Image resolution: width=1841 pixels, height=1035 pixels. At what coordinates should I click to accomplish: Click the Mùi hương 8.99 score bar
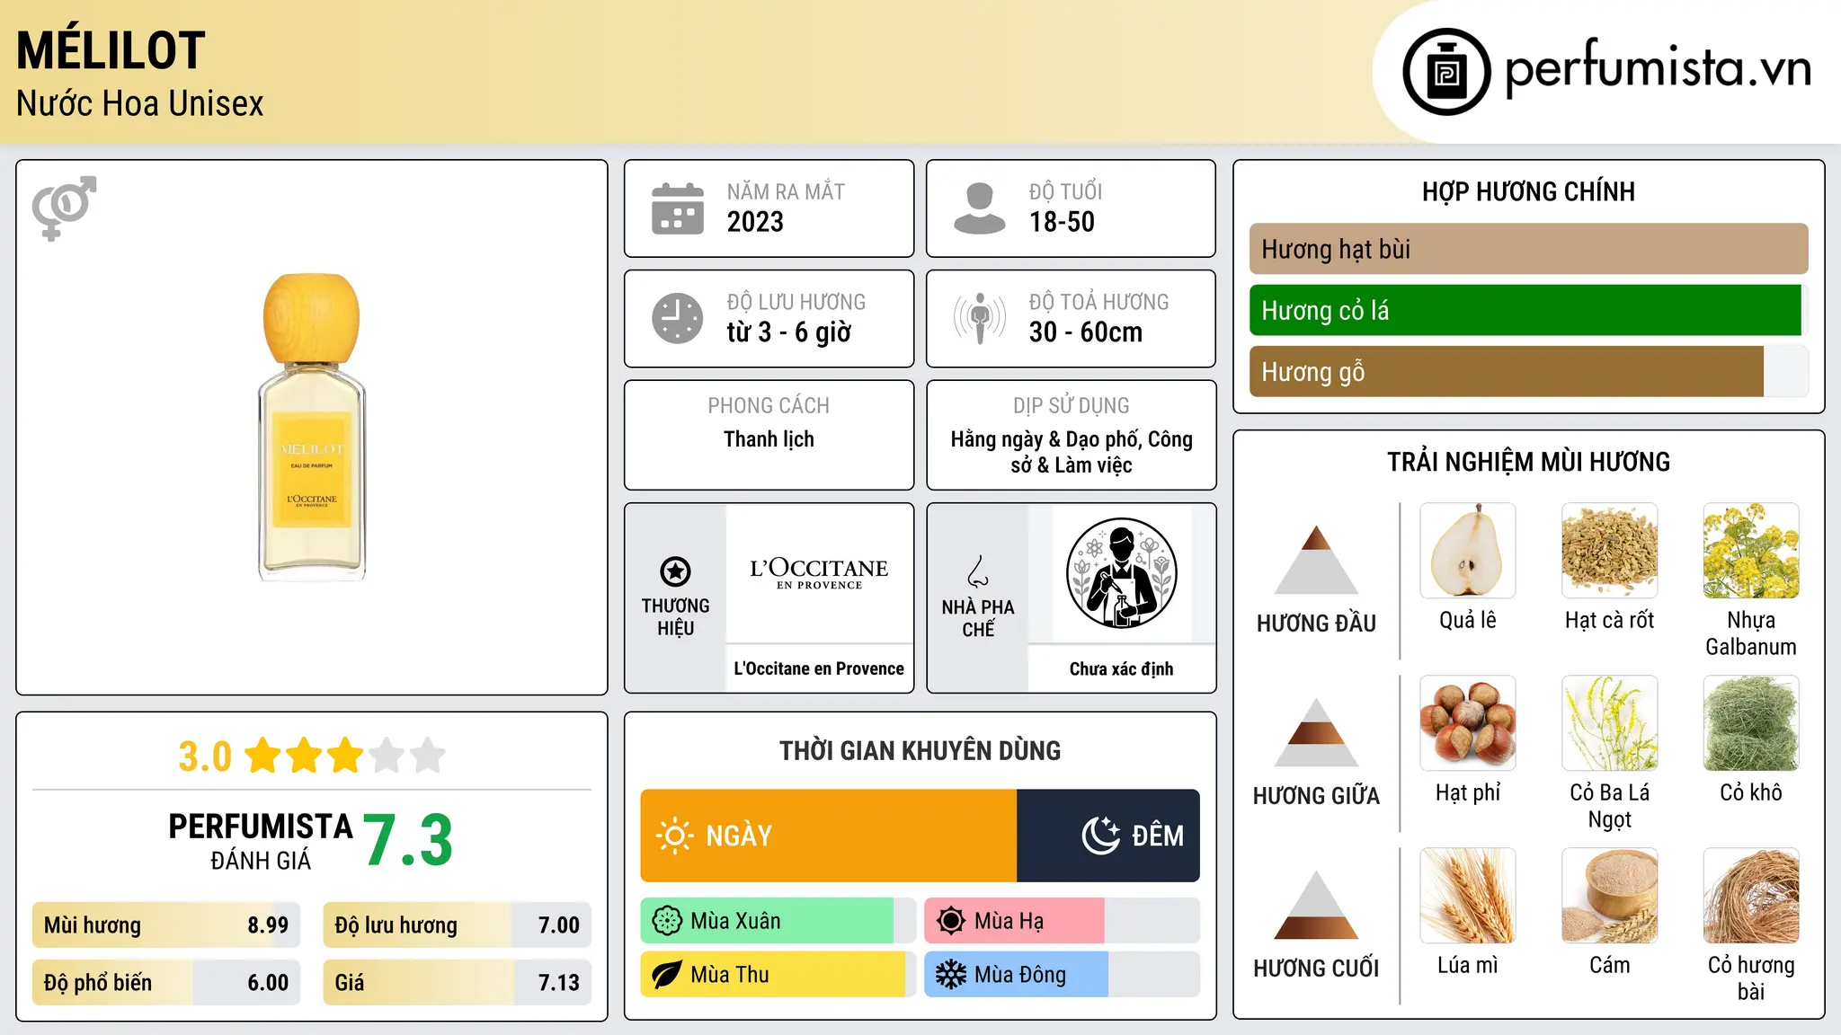point(166,925)
